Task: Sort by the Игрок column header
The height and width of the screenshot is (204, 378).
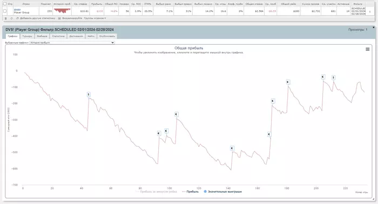Action: pyautogui.click(x=26, y=4)
